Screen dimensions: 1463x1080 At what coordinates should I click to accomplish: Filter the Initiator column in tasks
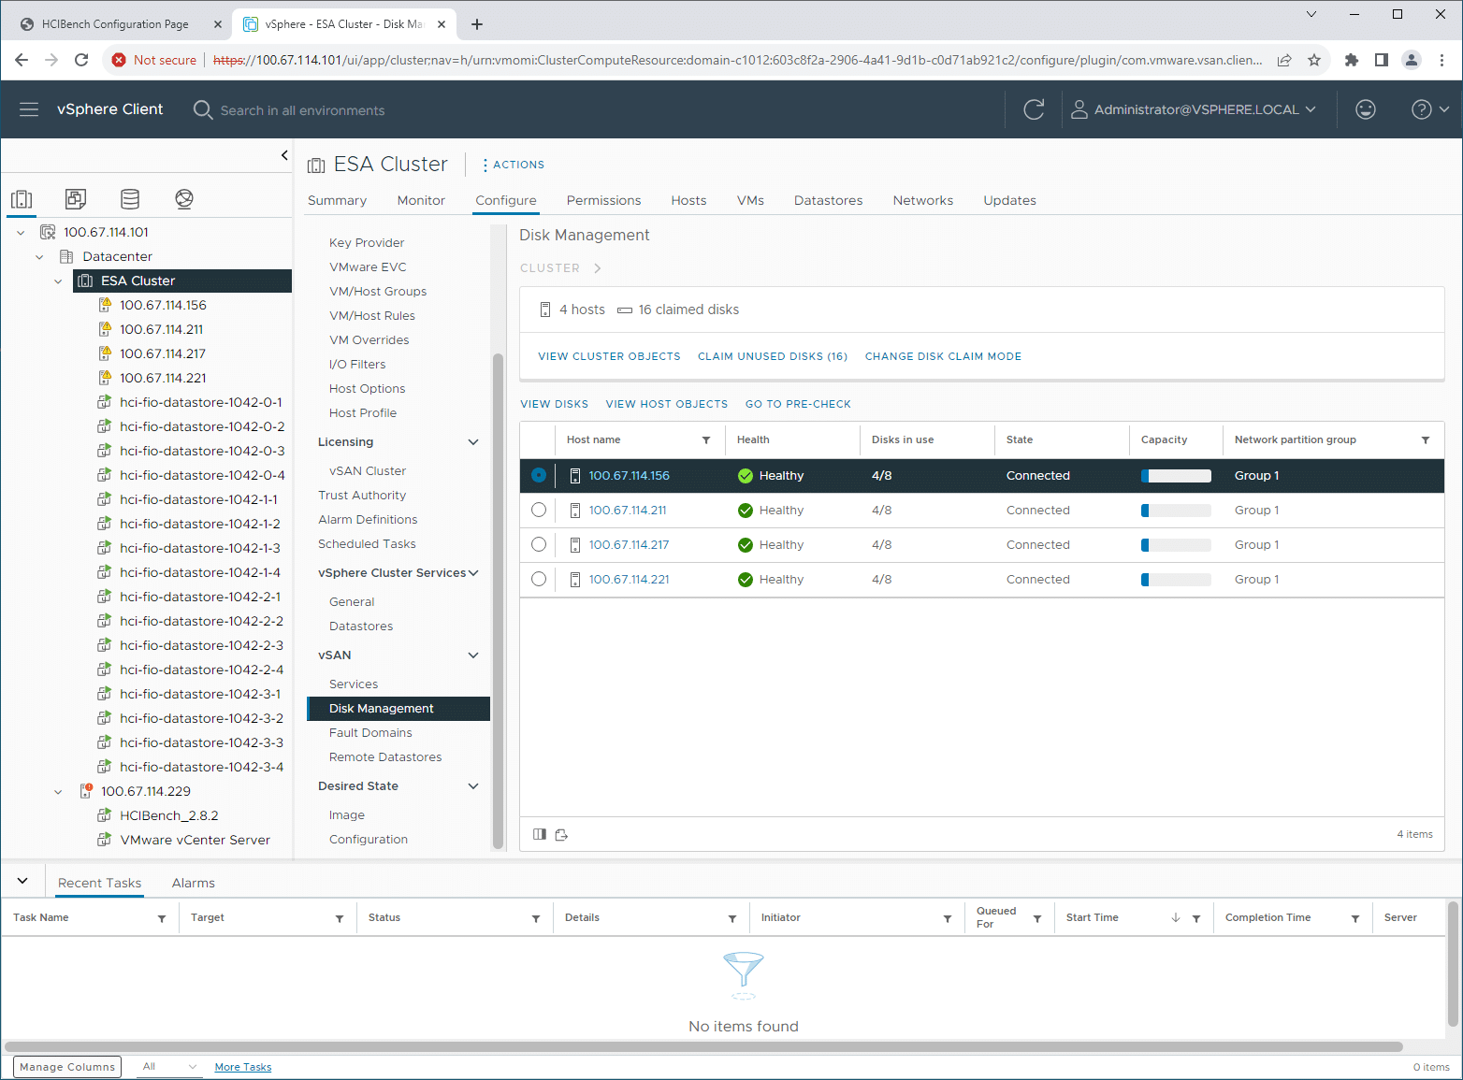[x=948, y=918]
